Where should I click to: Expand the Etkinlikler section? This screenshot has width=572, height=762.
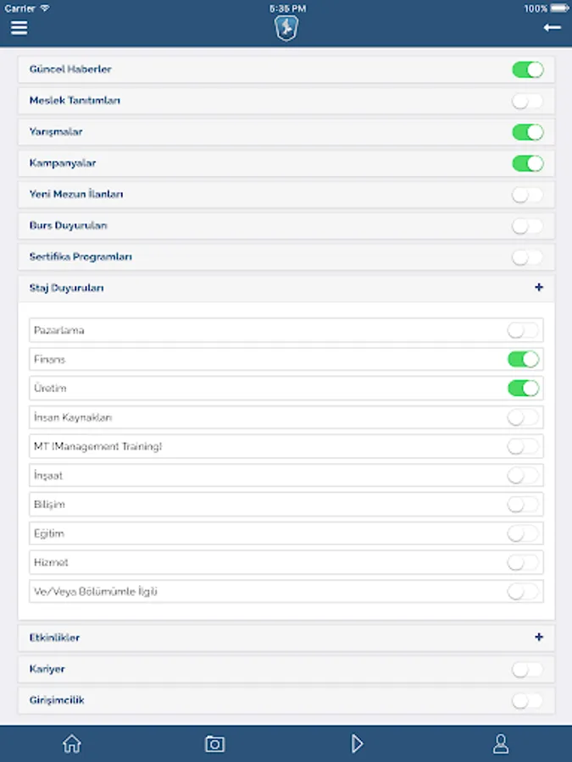tap(539, 637)
